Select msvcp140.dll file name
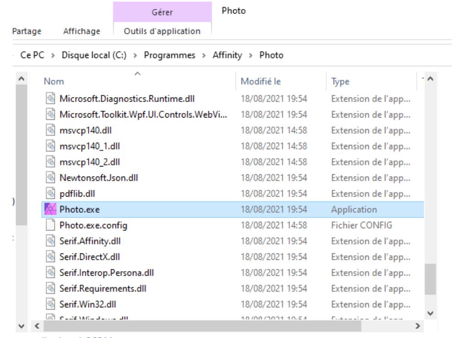Viewport: 460px width, 338px height. point(85,130)
